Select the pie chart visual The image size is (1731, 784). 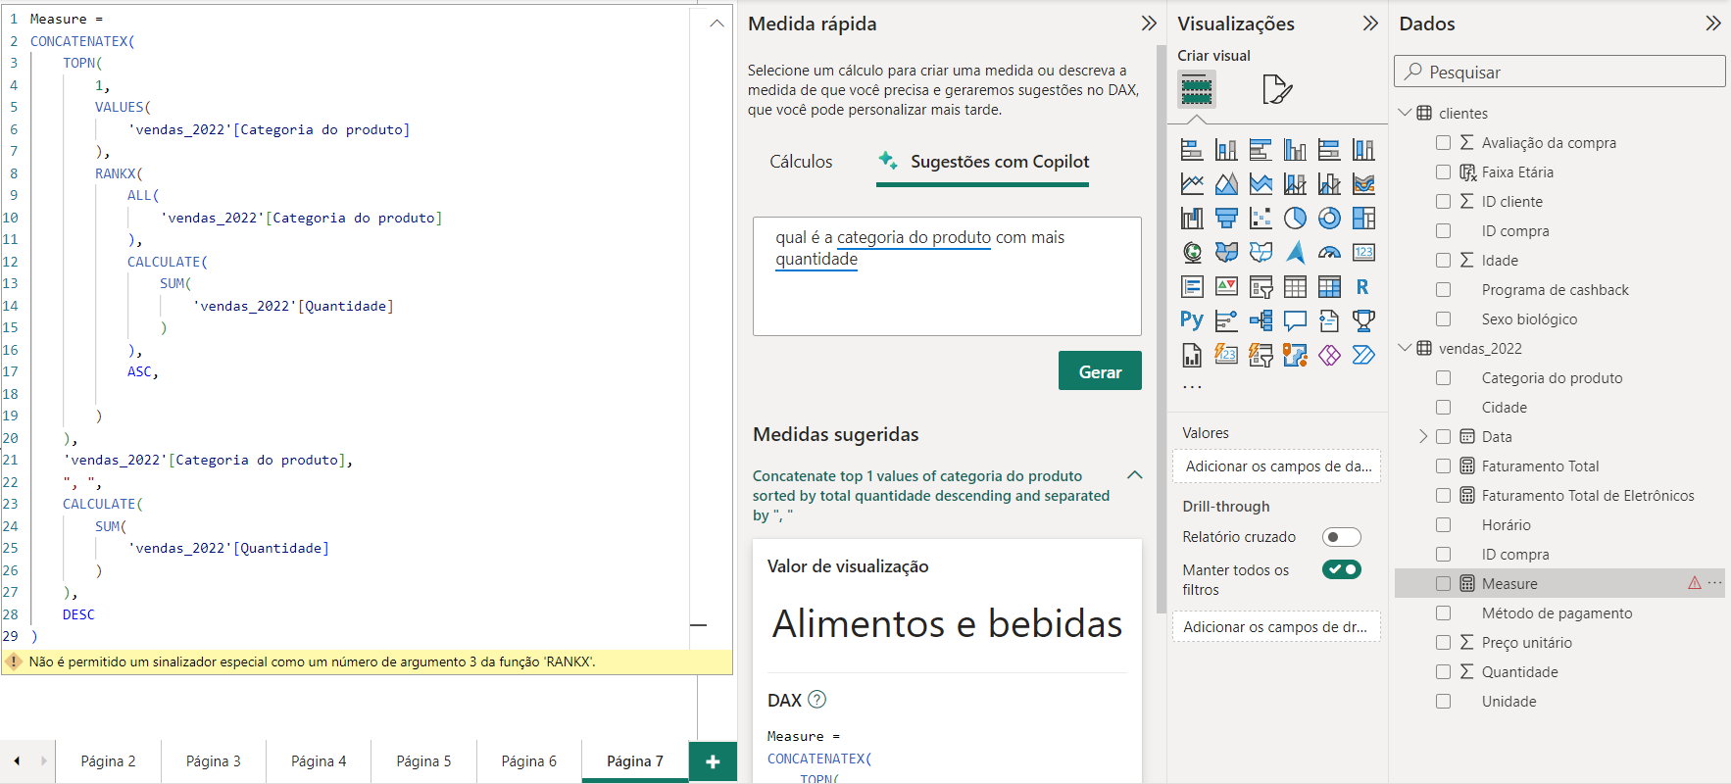click(1295, 219)
